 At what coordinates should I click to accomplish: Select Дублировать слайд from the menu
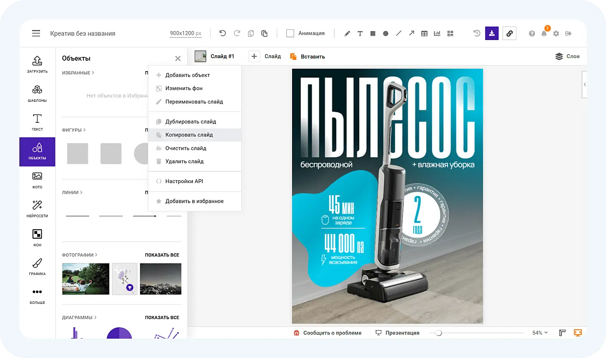pos(191,121)
